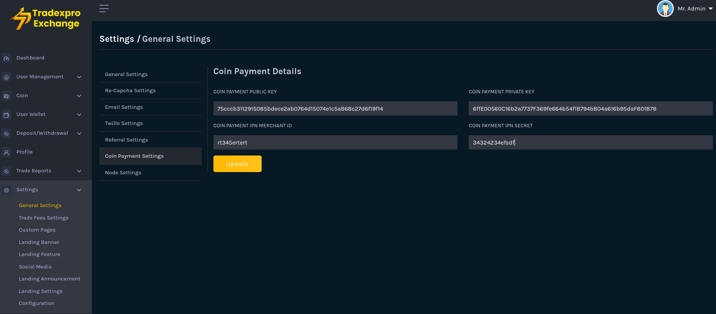716x314 pixels.
Task: Click the Dashboard speedometer icon
Action: [x=6, y=58]
